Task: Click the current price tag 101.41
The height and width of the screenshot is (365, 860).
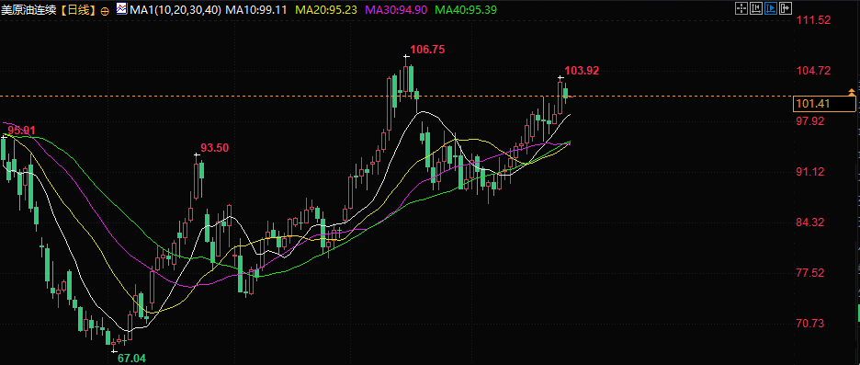Action: (824, 104)
